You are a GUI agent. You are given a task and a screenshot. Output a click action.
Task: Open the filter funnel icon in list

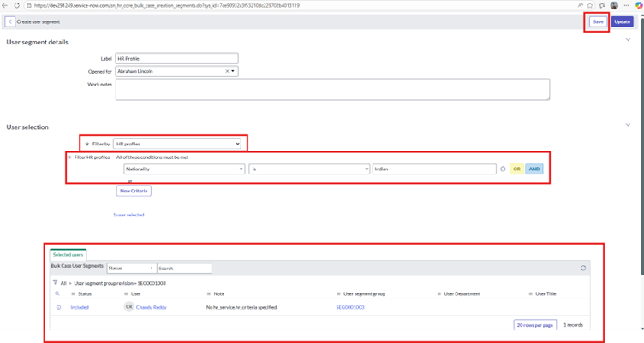click(x=56, y=281)
